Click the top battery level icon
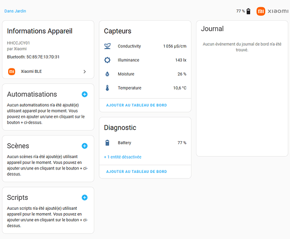This screenshot has width=290, height=239. click(x=248, y=11)
